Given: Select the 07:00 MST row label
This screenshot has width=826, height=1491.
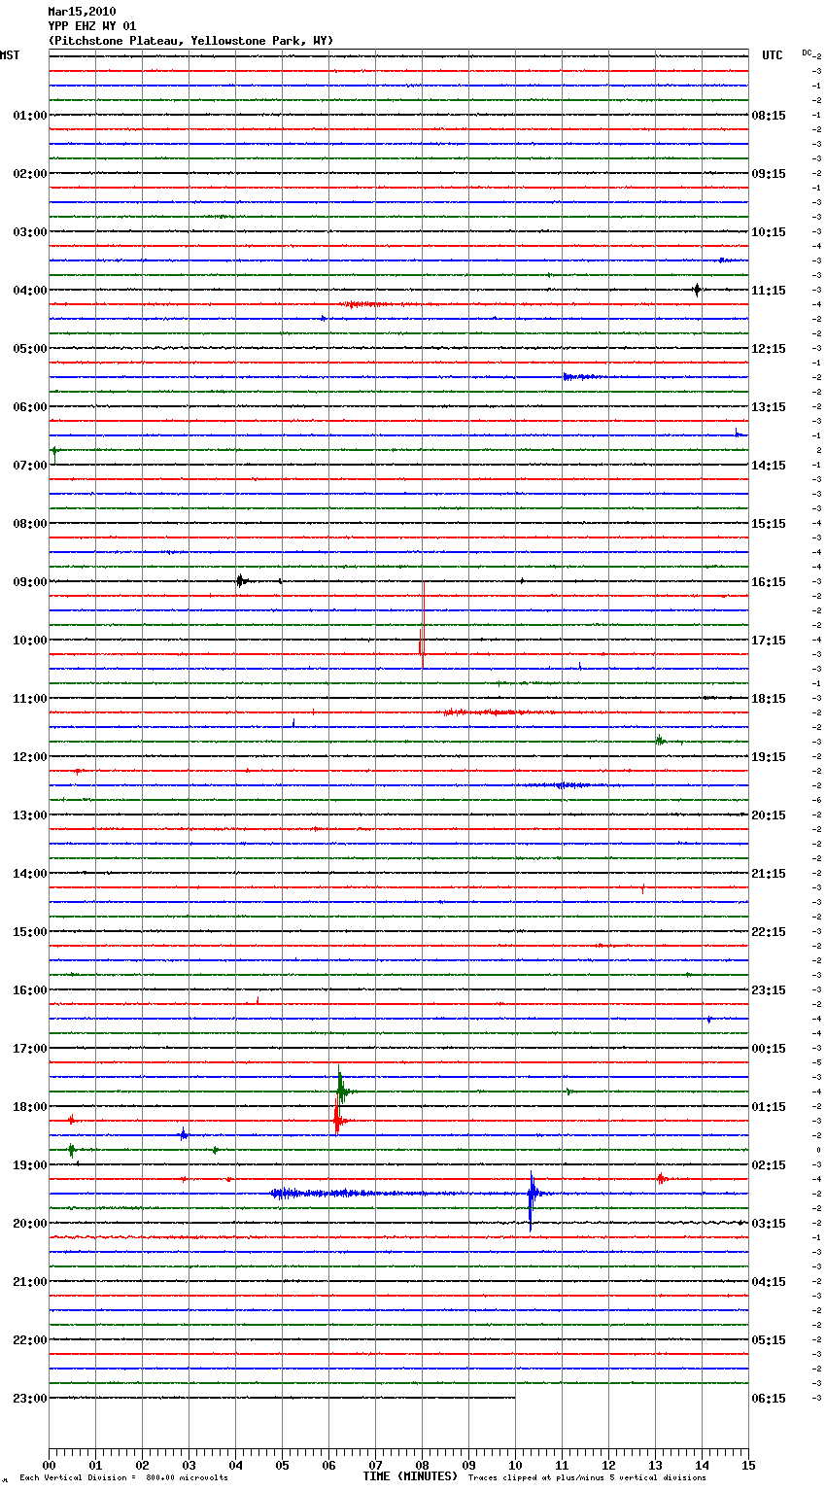Looking at the screenshot, I should click(30, 466).
